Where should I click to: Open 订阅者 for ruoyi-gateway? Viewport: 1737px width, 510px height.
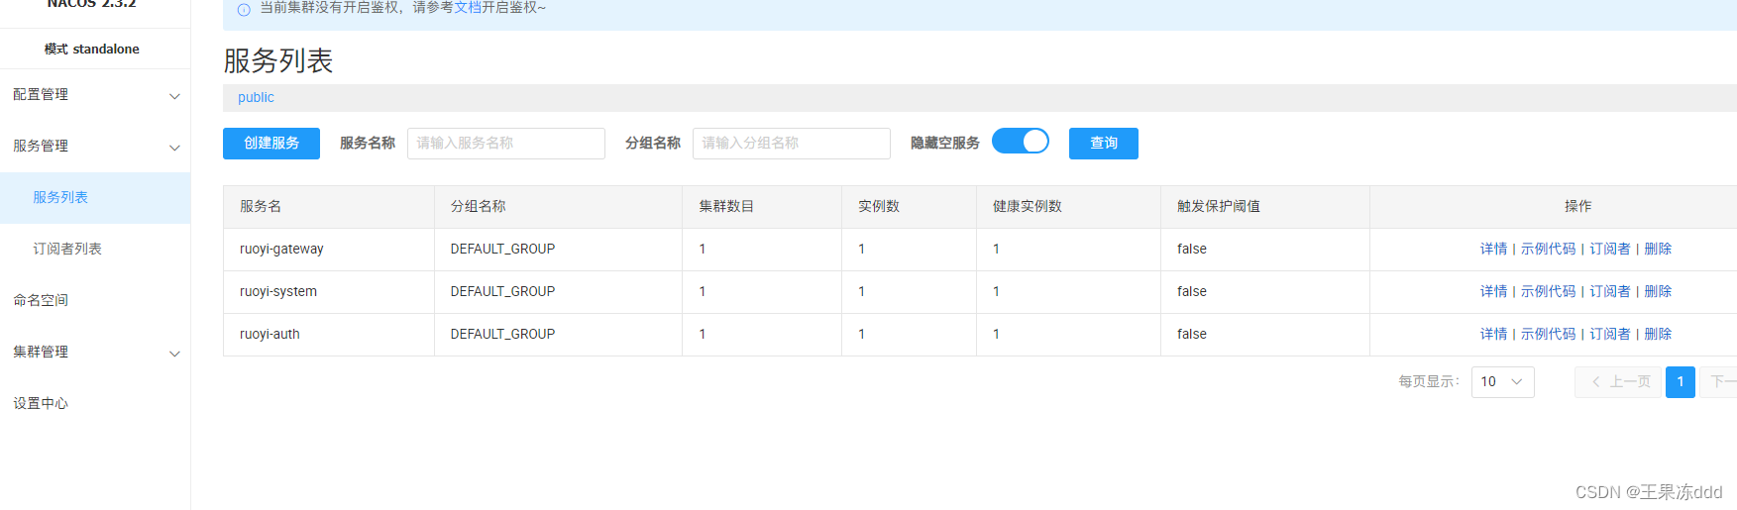(x=1610, y=250)
